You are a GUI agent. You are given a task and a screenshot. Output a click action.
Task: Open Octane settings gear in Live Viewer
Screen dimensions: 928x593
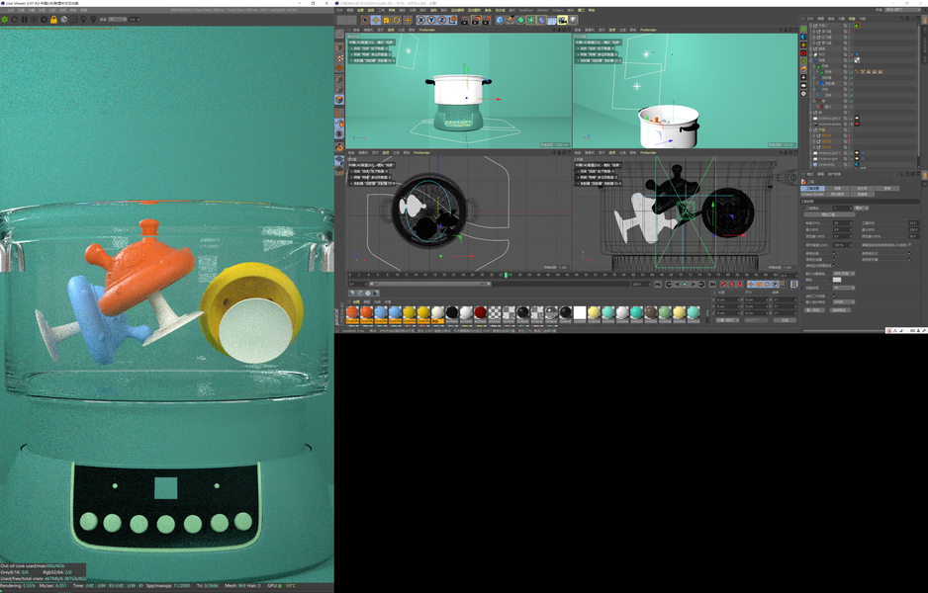[x=44, y=20]
